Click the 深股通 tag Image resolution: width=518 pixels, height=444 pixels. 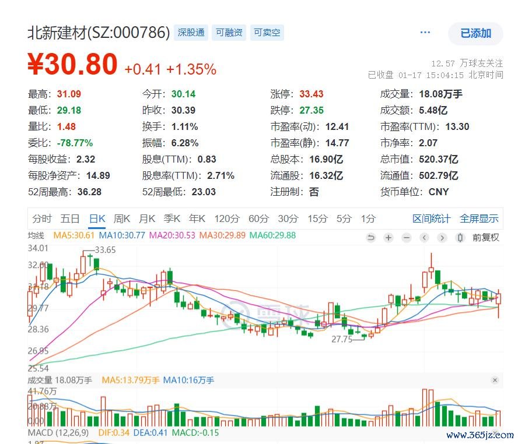pyautogui.click(x=191, y=32)
